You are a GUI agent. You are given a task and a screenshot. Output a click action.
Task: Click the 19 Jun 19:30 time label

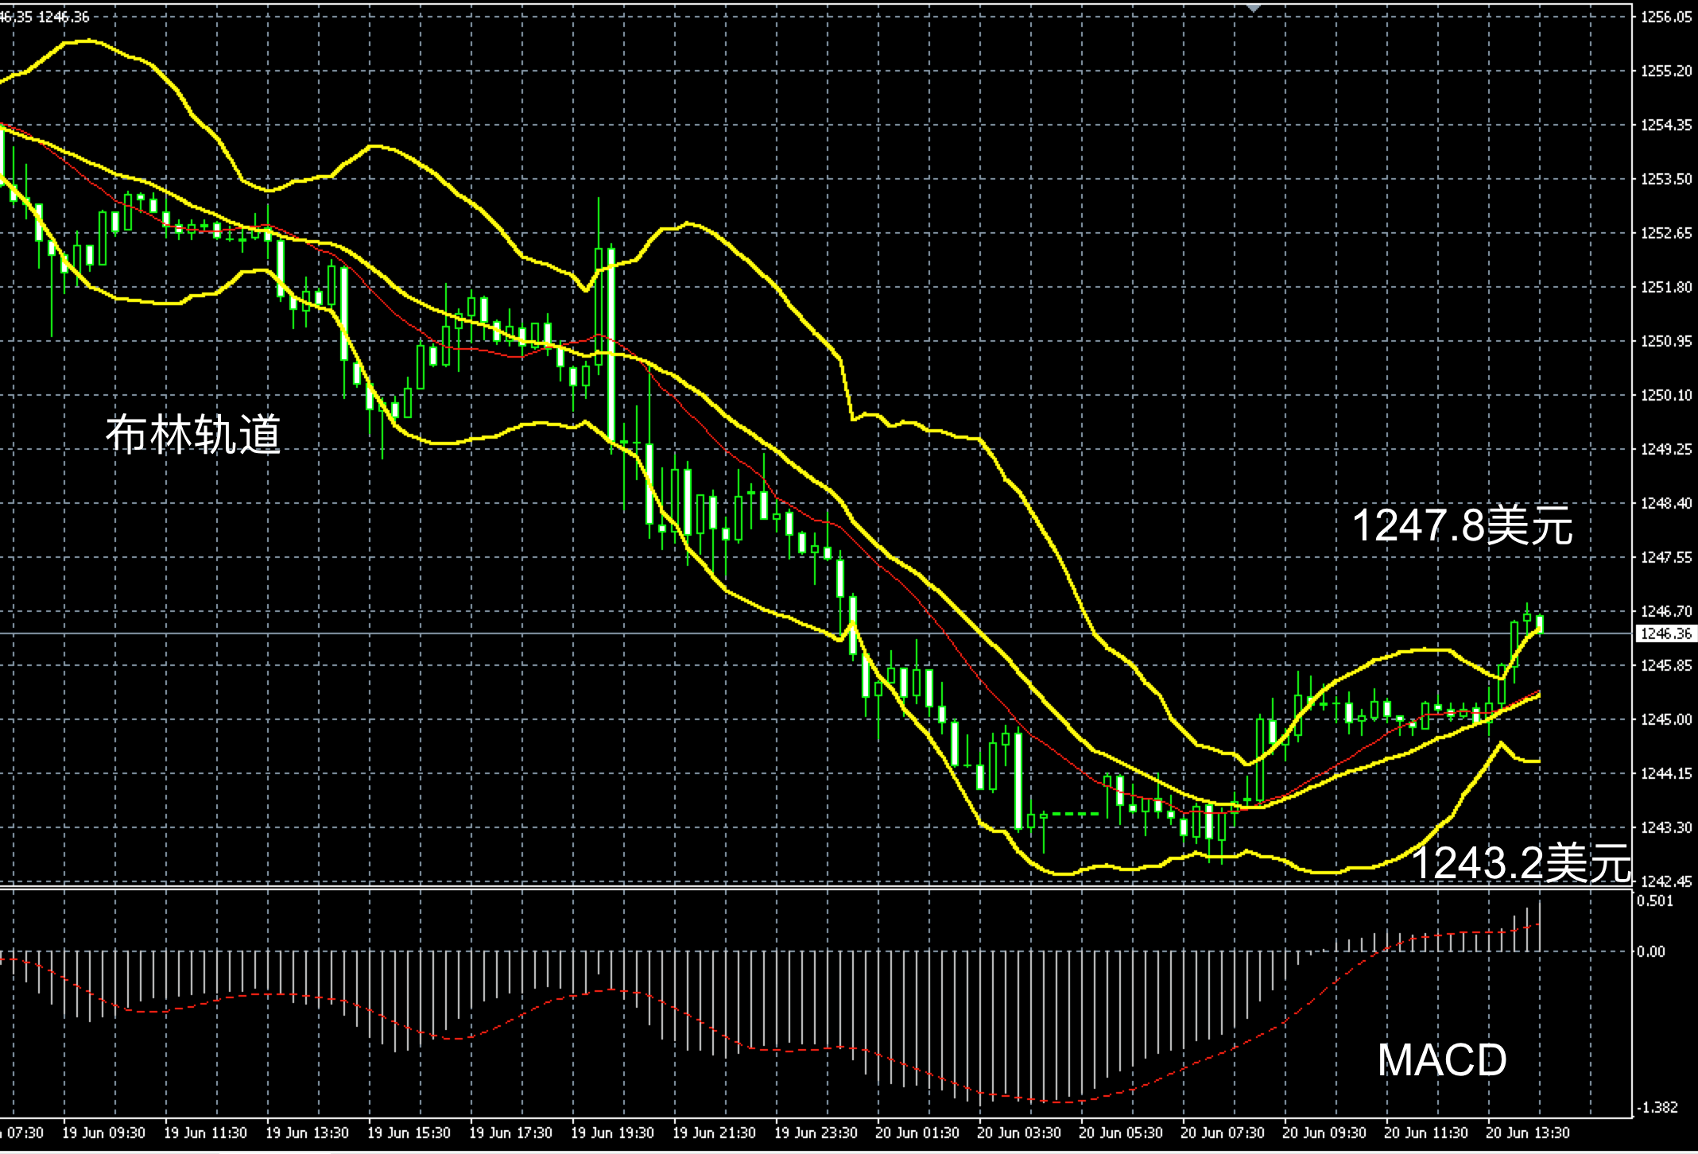(x=612, y=1133)
